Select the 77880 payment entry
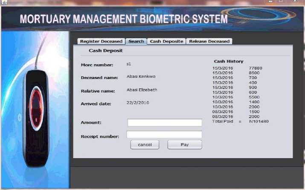Screen dimensions: 305x190 tap(256, 68)
